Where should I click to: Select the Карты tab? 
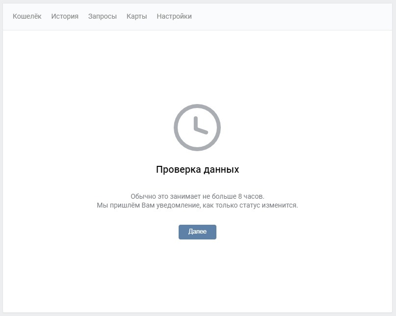tap(136, 16)
